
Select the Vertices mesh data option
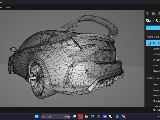point(156,49)
